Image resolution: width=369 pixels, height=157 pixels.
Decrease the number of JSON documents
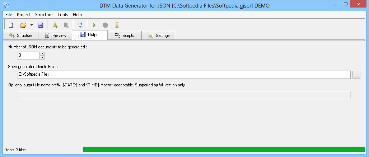[x=42, y=58]
